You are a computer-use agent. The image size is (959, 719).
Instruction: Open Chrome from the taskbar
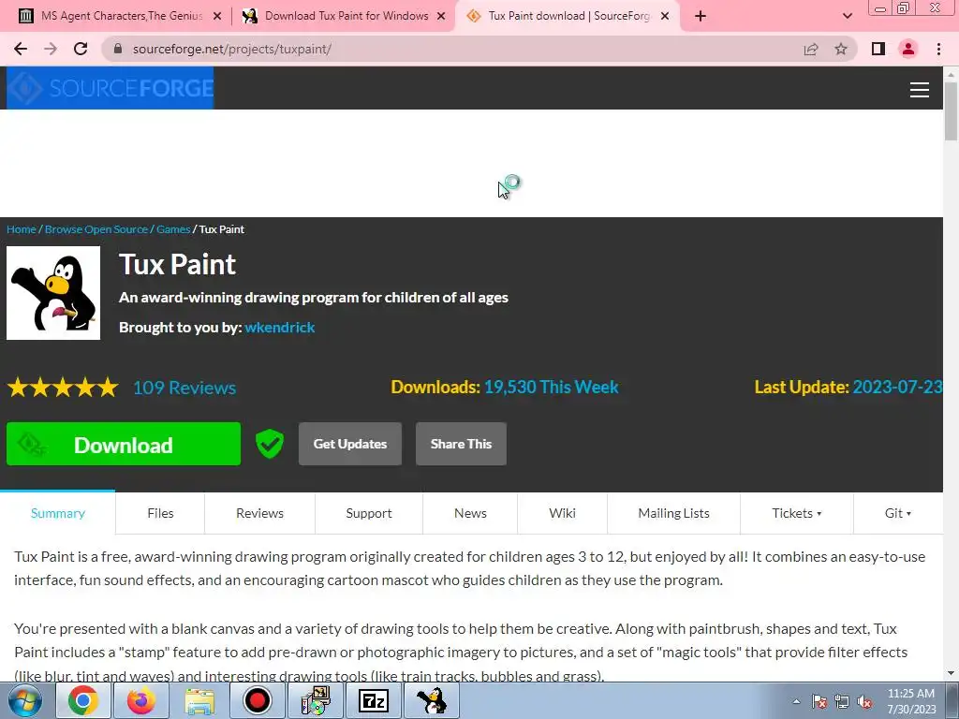[82, 700]
